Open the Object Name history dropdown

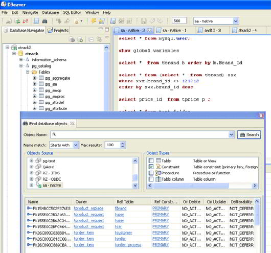pos(232,134)
